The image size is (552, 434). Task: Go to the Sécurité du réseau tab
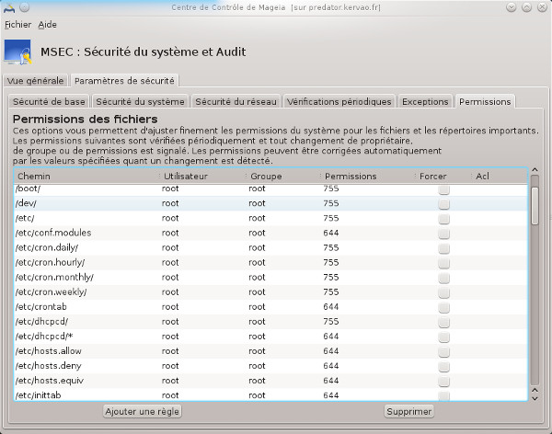click(x=236, y=102)
